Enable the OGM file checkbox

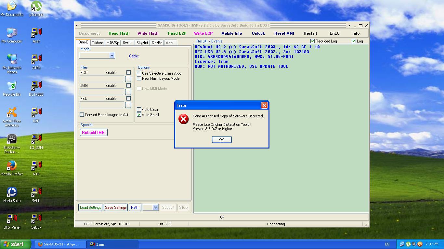[128, 86]
